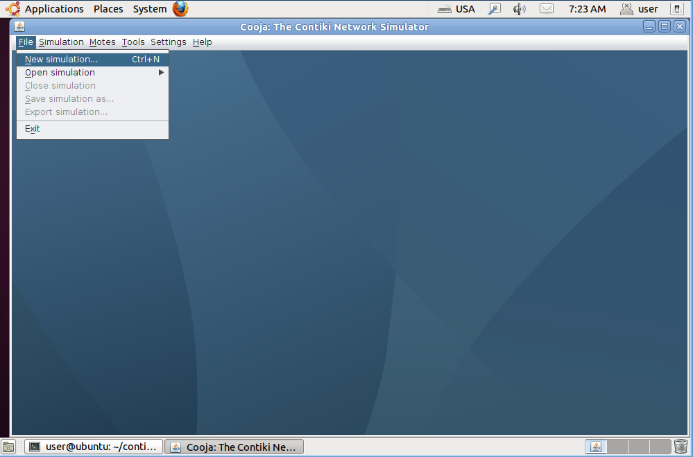
Task: Expand the Open simulation submenu arrow
Action: (162, 72)
